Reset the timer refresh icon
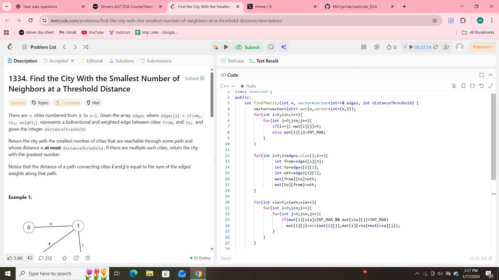The image size is (499, 280). coord(435,47)
